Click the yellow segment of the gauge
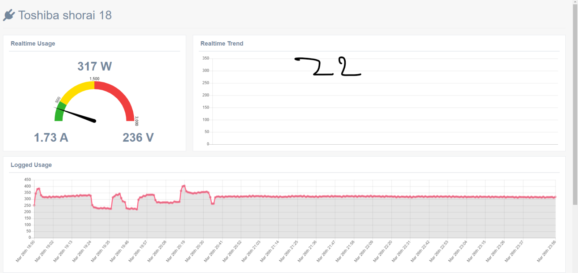578x273 pixels. point(77,90)
